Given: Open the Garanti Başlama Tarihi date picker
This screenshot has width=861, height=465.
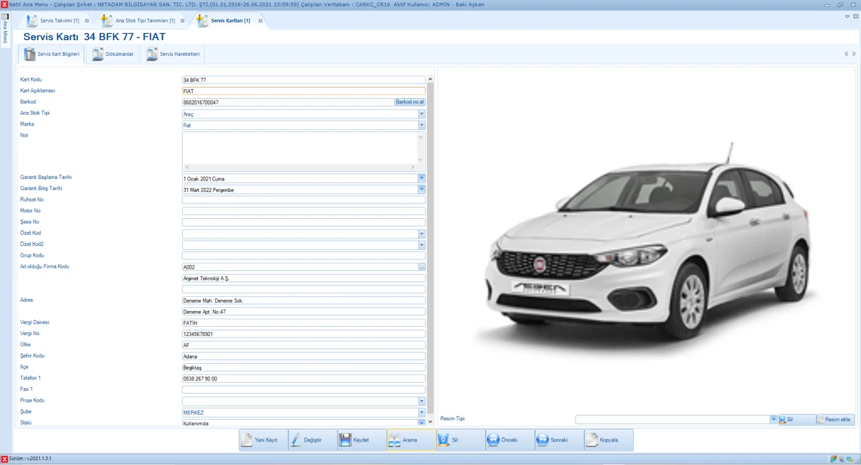Looking at the screenshot, I should pyautogui.click(x=421, y=179).
